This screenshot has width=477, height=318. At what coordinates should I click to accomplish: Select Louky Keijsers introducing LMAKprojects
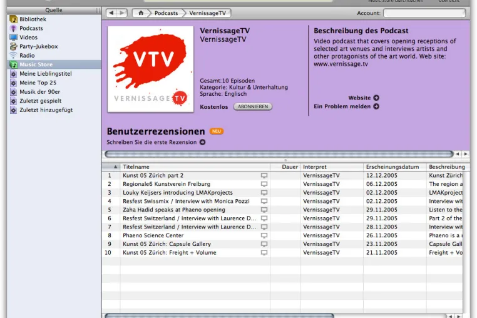click(178, 193)
